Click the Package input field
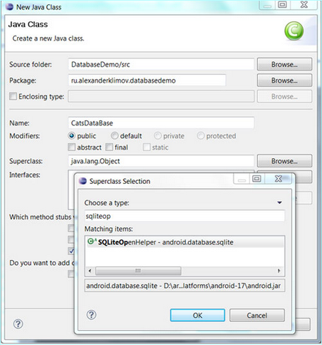The width and height of the screenshot is (322, 345). pos(147,81)
